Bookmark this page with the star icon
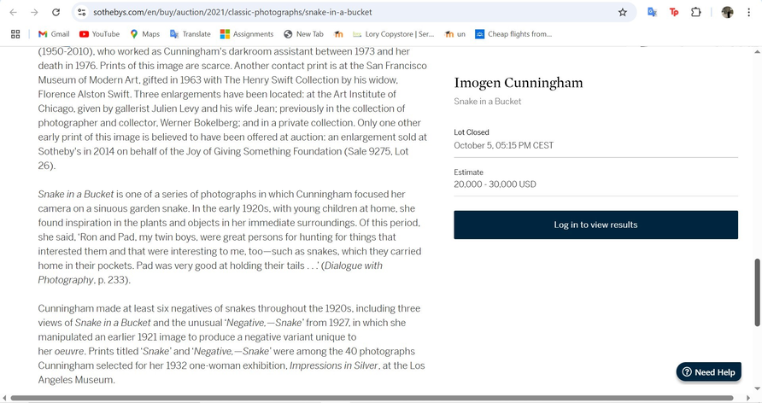The width and height of the screenshot is (762, 403). click(x=623, y=13)
